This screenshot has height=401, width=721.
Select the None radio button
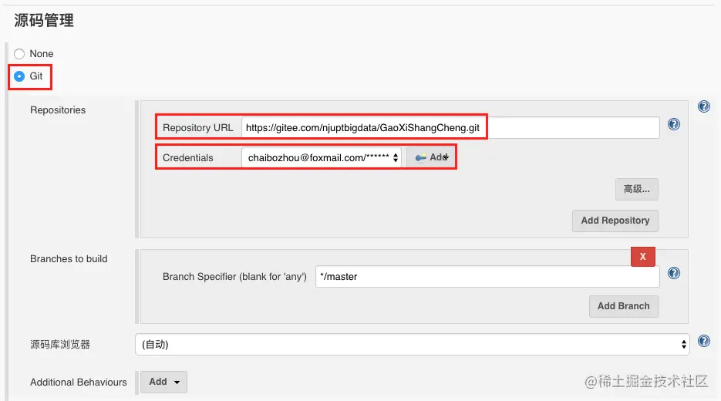[19, 54]
